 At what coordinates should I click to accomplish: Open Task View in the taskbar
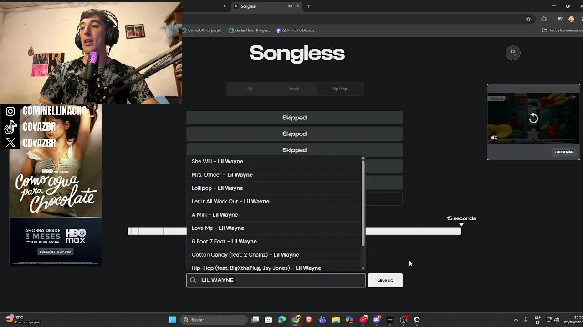pos(256,320)
